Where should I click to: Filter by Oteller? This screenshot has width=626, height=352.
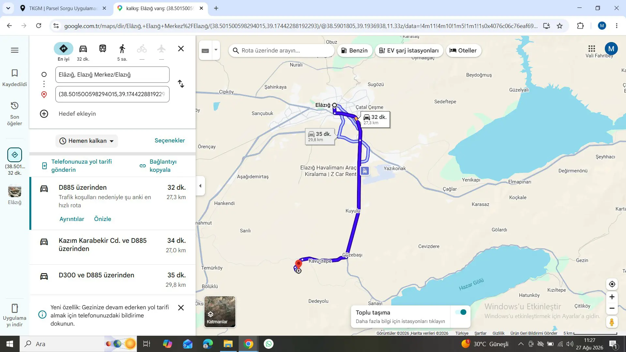pyautogui.click(x=463, y=51)
